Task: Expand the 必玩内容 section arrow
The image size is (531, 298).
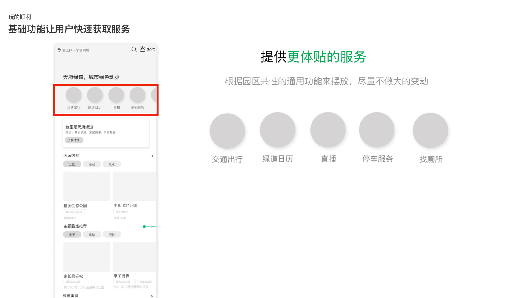Action: 153,156
